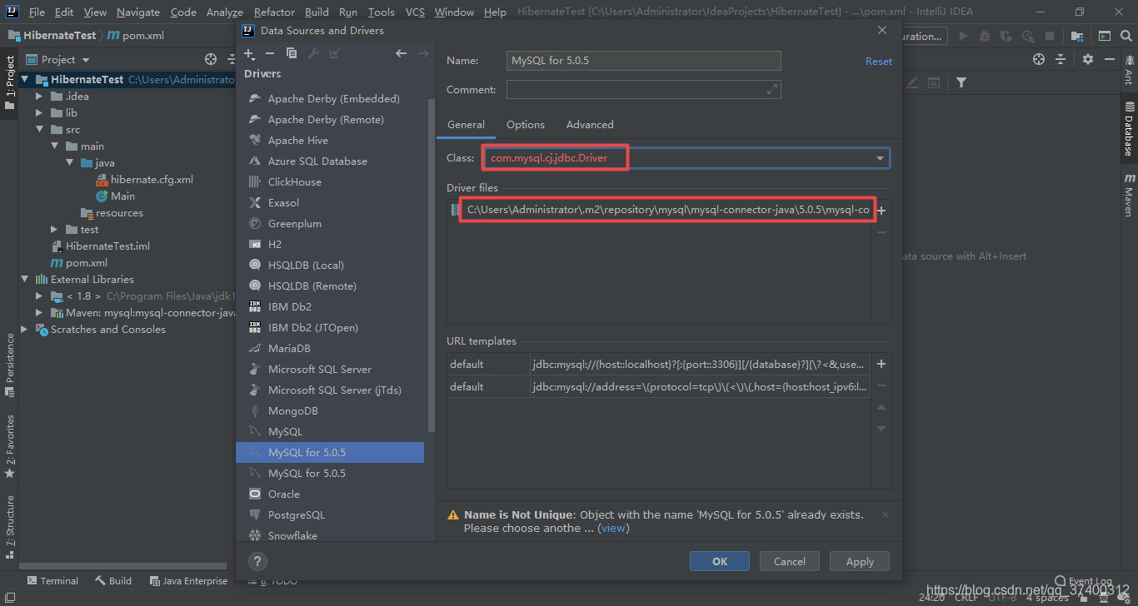Open the Favorites side panel
This screenshot has width=1138, height=606.
[9, 445]
